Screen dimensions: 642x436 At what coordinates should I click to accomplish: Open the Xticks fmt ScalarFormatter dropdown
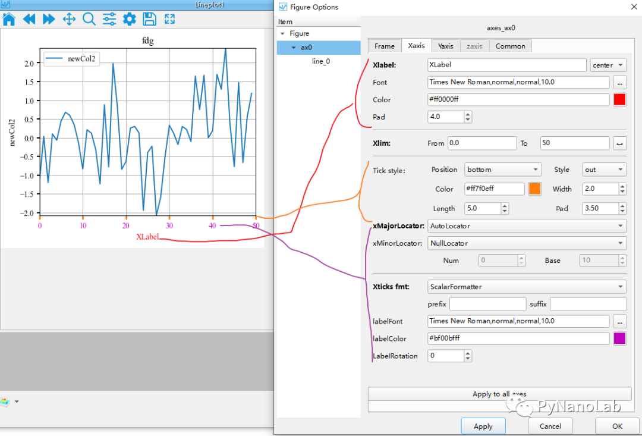527,287
